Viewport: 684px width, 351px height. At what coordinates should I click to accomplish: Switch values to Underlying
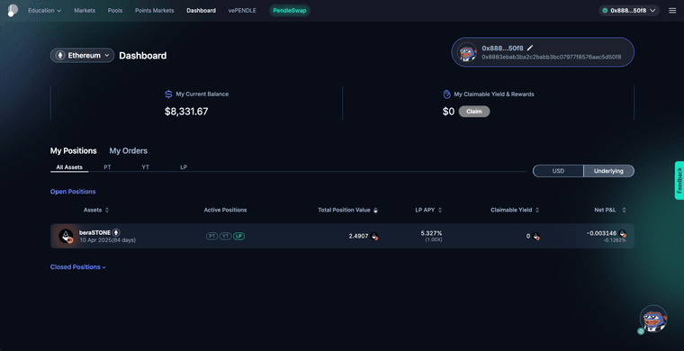click(x=608, y=171)
